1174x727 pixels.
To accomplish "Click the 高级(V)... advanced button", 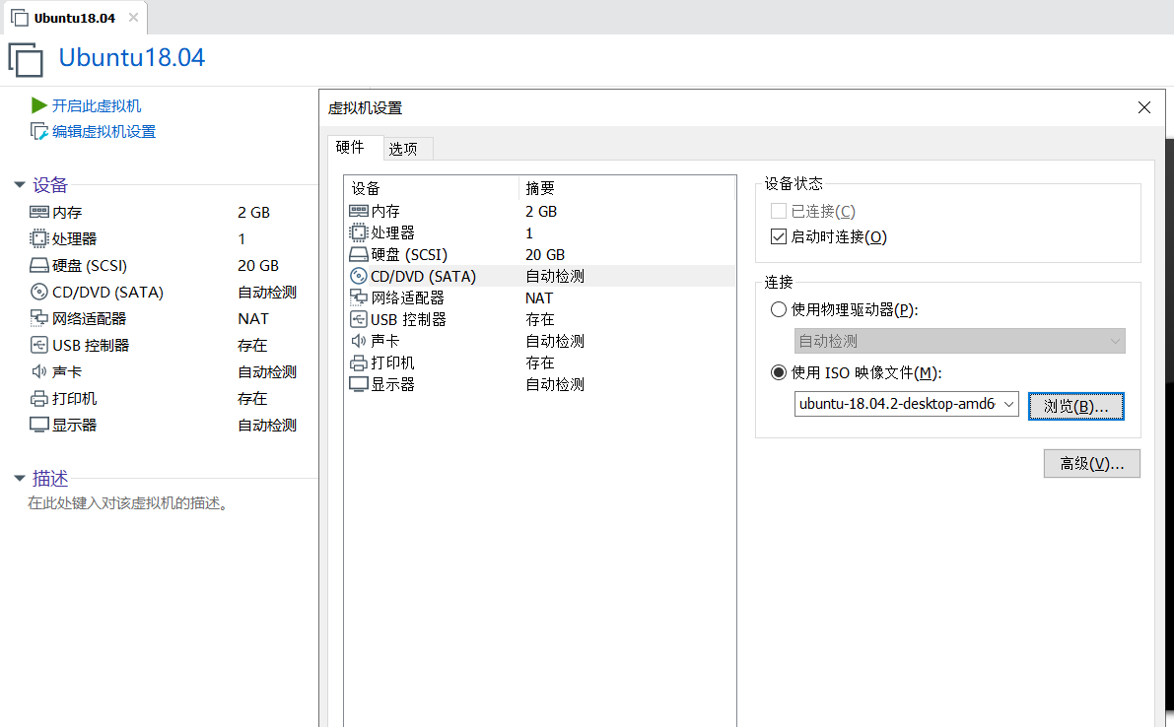I will pos(1091,464).
